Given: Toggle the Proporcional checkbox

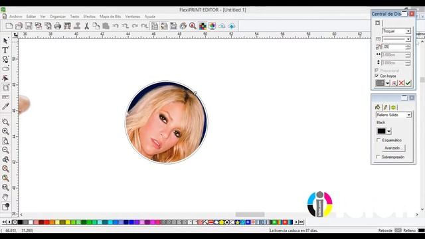Looking at the screenshot, I should tap(377, 70).
